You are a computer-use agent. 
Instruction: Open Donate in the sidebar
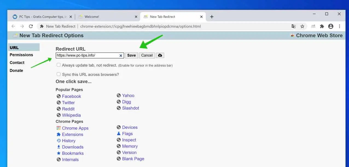coord(16,71)
